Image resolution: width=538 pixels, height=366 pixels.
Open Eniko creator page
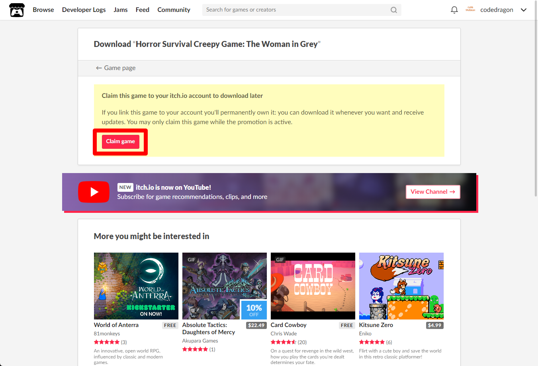click(365, 334)
